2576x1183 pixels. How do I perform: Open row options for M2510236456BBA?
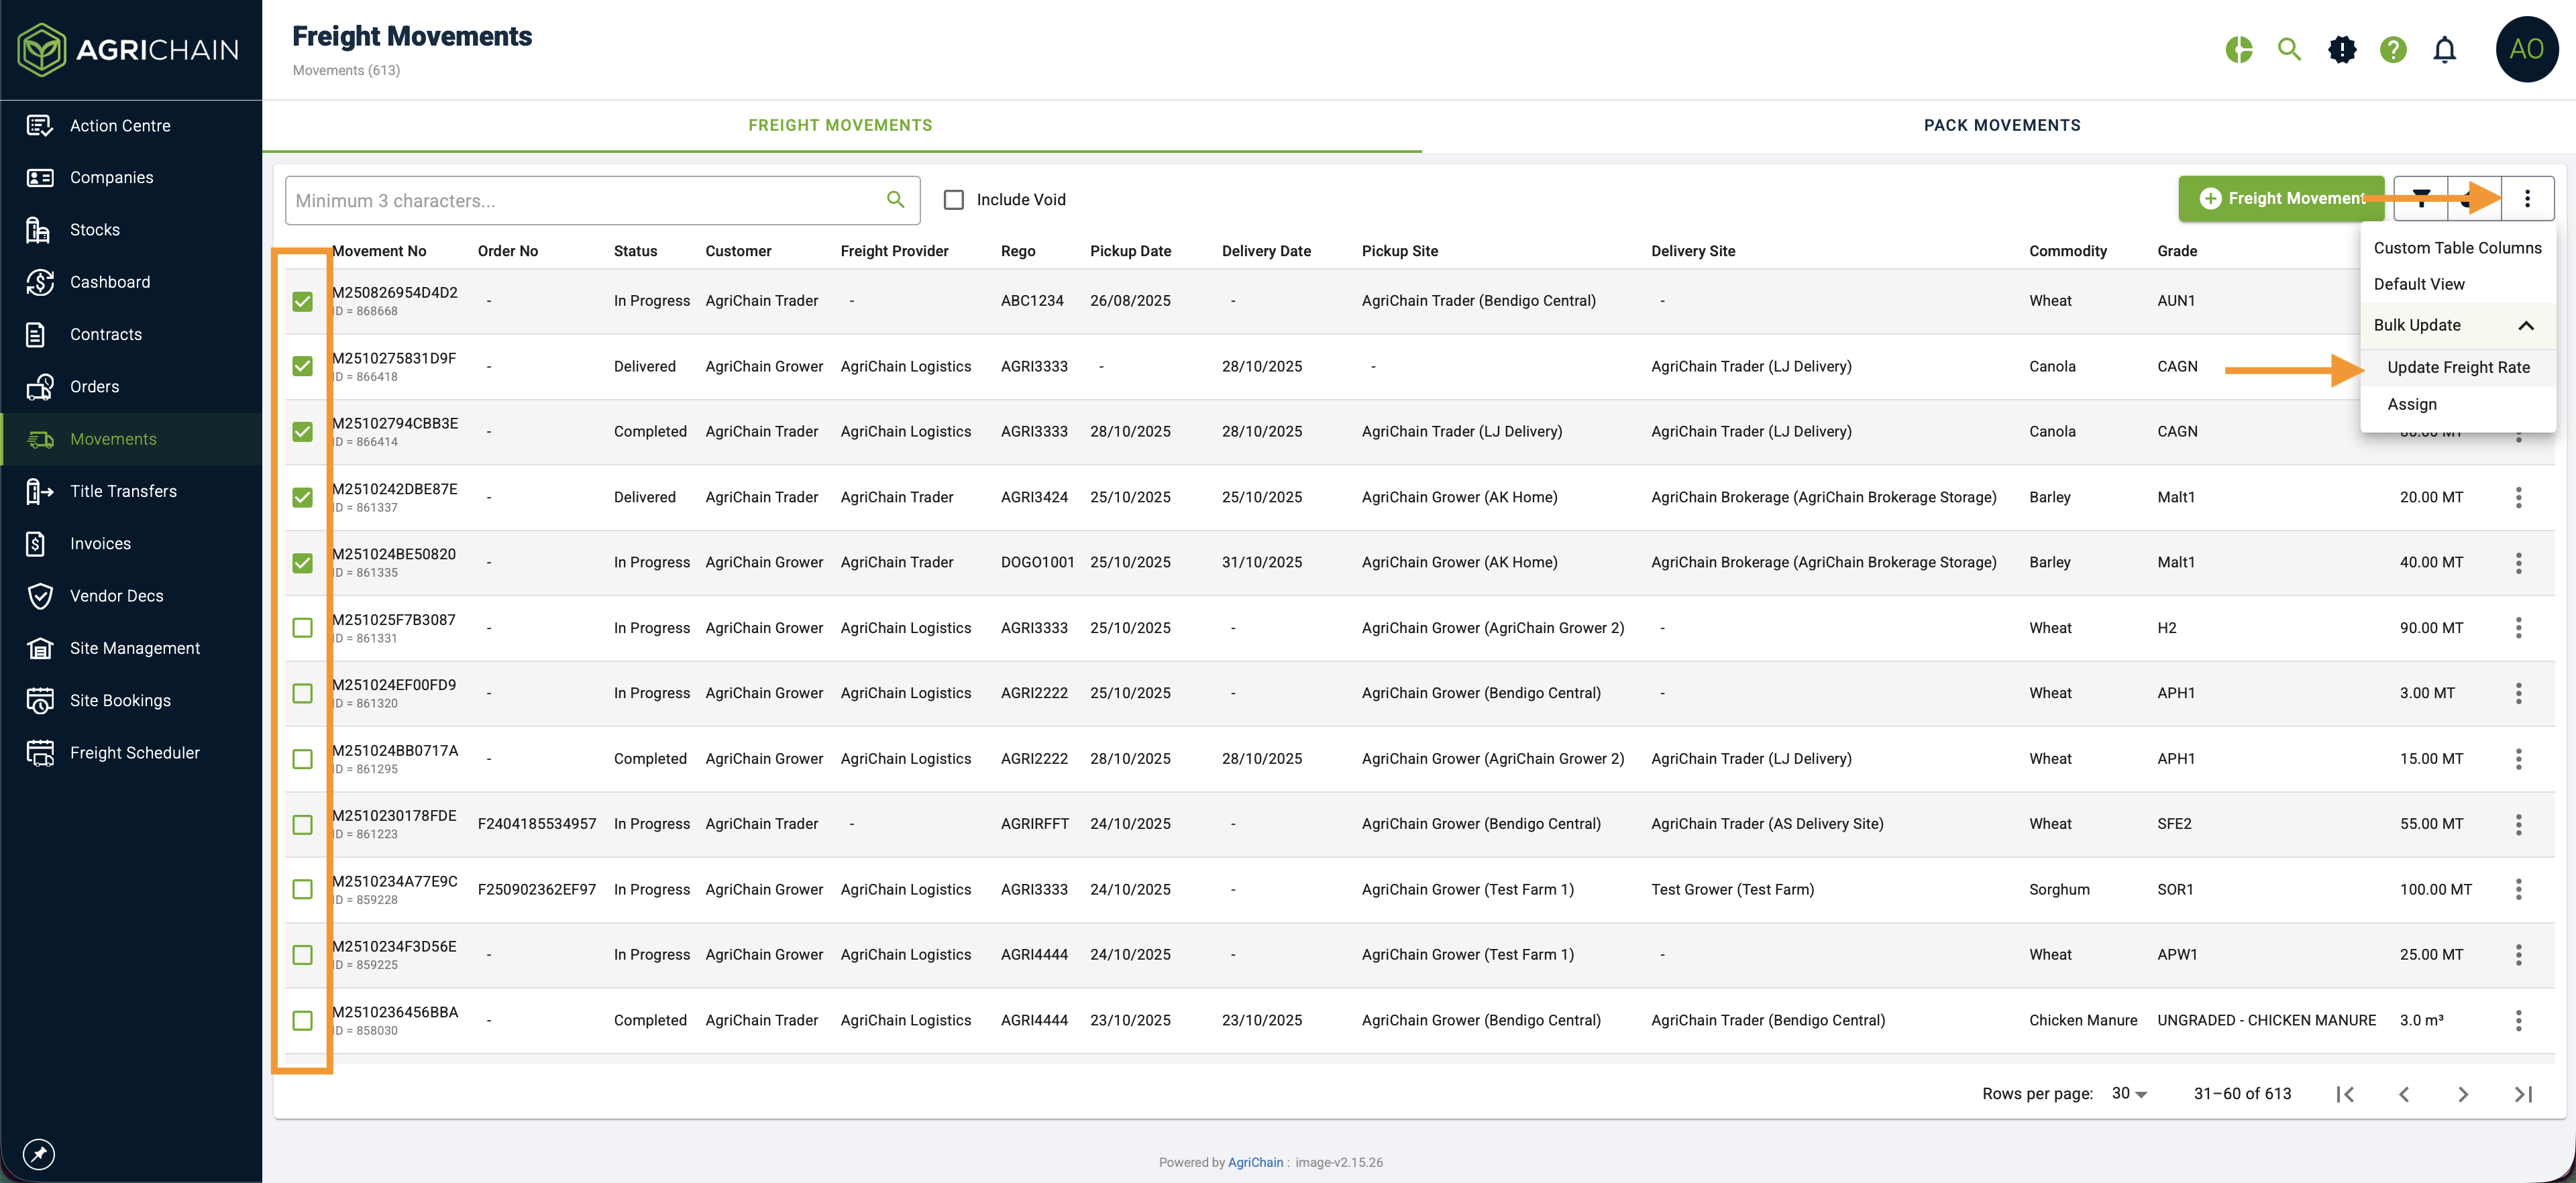tap(2518, 1020)
